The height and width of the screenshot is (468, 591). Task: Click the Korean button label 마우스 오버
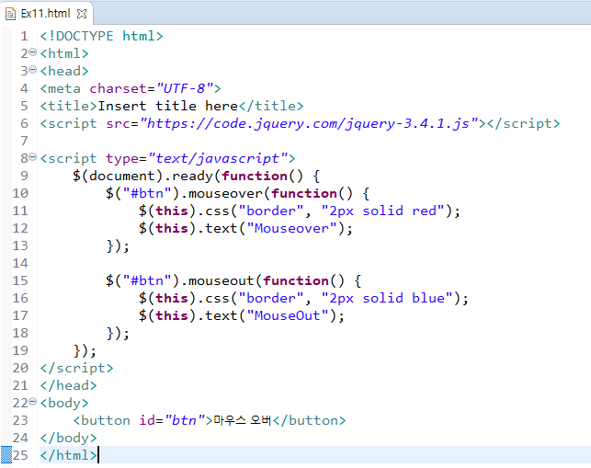click(x=243, y=420)
